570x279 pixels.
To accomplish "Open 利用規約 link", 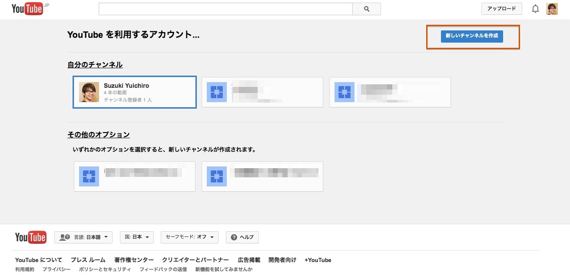I will 25,269.
